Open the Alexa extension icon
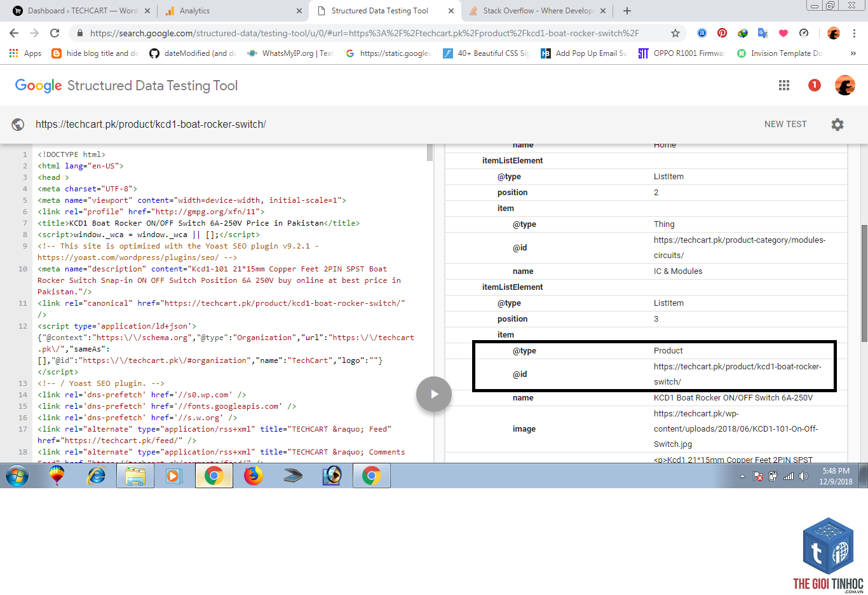This screenshot has height=595, width=868. (x=702, y=33)
